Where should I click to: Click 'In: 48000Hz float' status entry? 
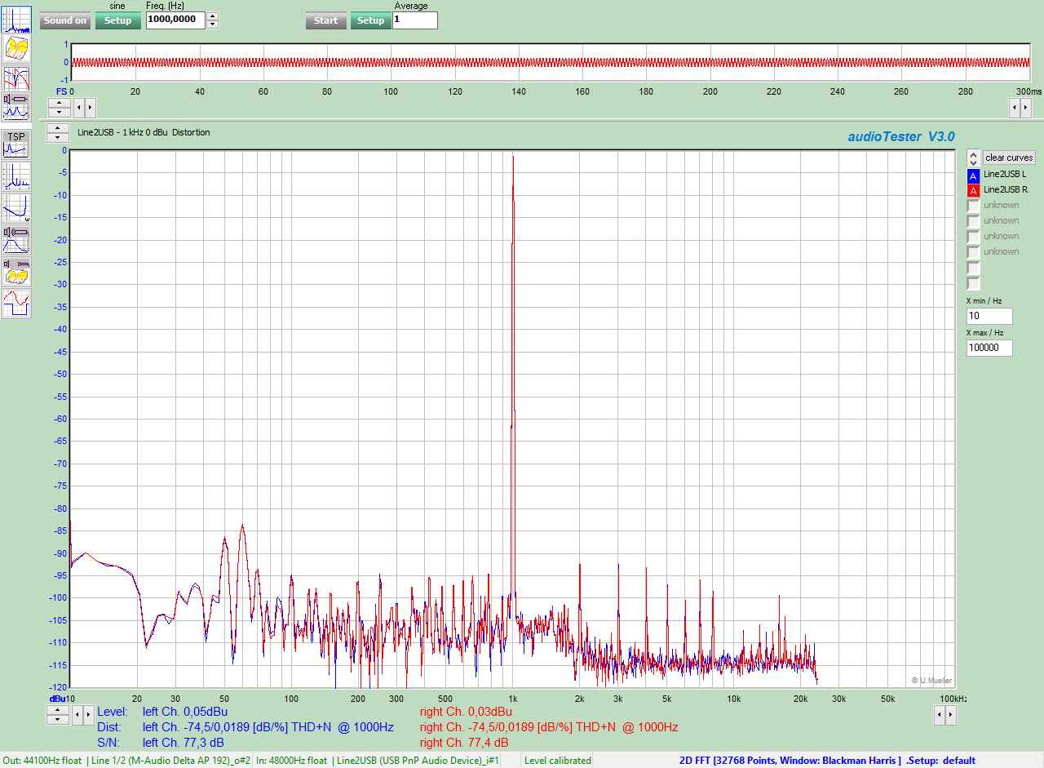click(x=291, y=761)
